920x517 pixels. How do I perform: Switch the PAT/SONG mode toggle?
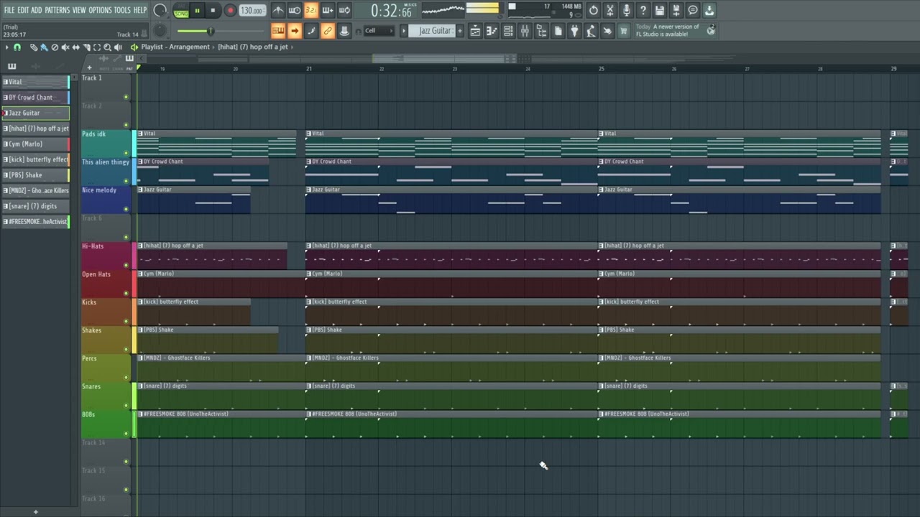click(x=182, y=11)
